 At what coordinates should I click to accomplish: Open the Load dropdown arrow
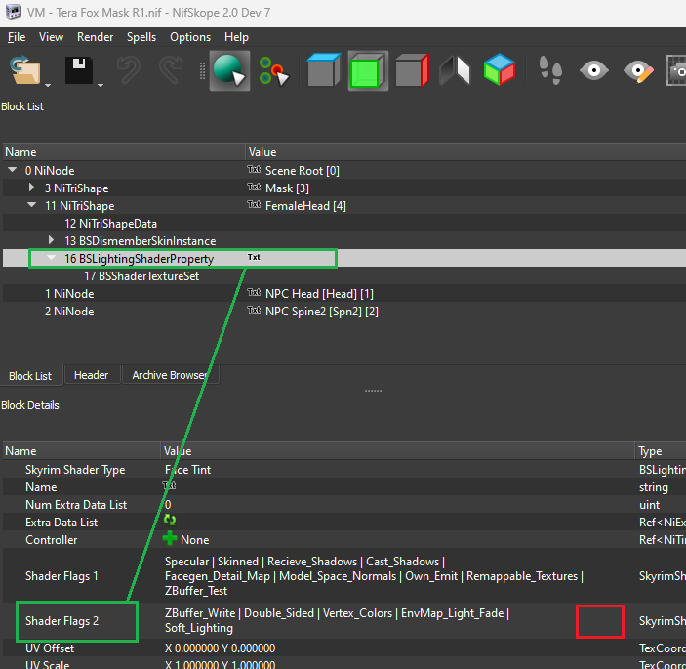pyautogui.click(x=48, y=85)
